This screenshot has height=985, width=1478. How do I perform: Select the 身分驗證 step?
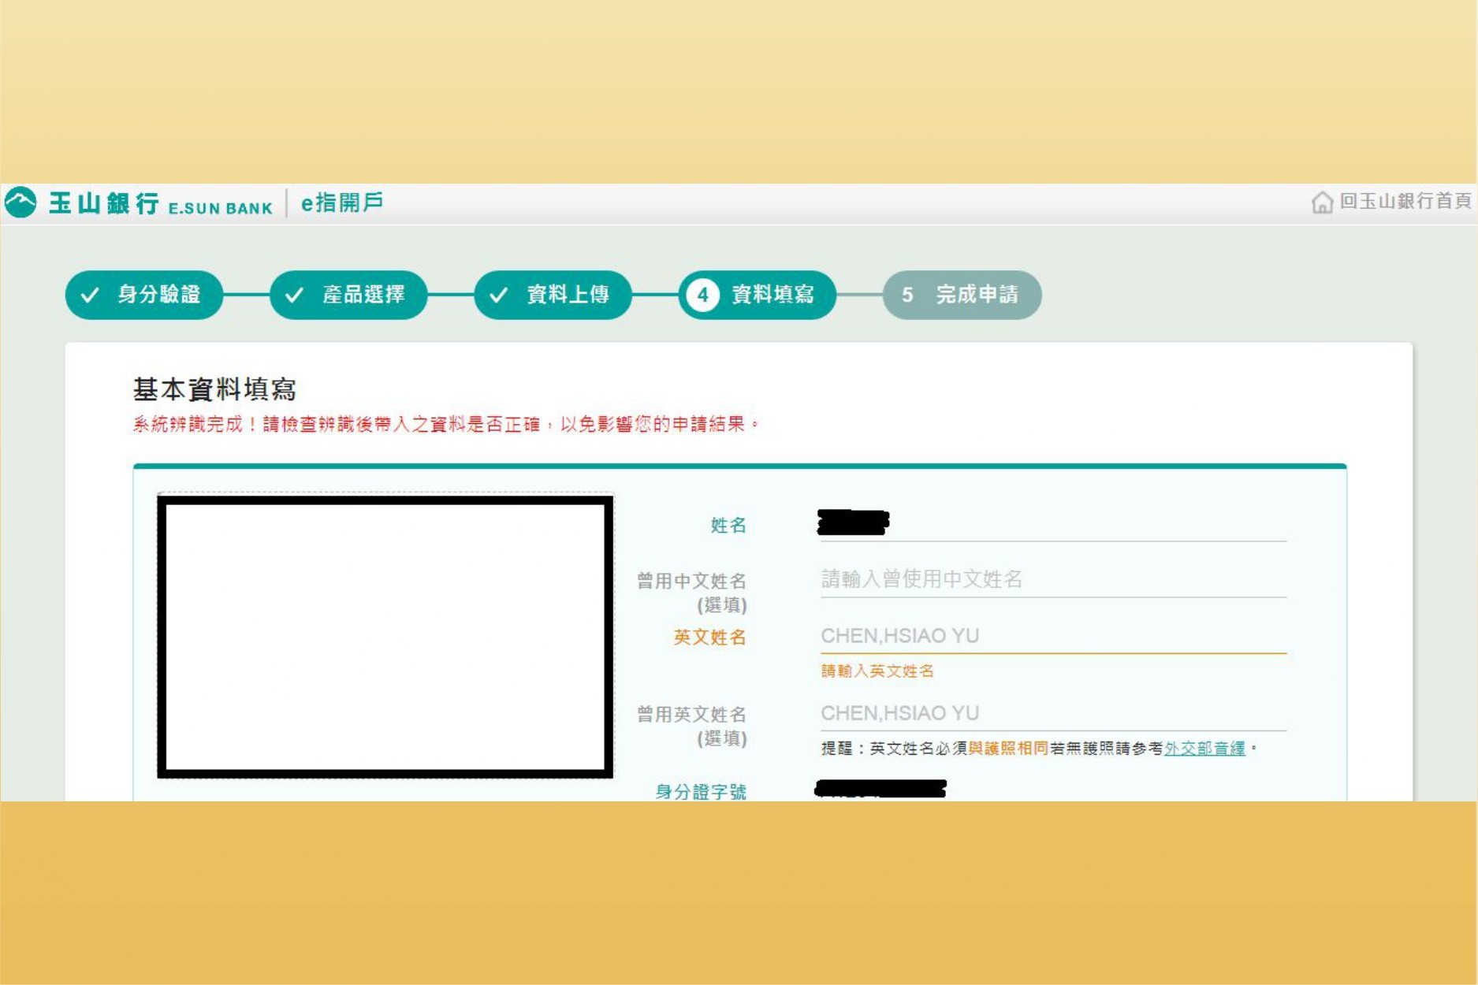pyautogui.click(x=144, y=295)
